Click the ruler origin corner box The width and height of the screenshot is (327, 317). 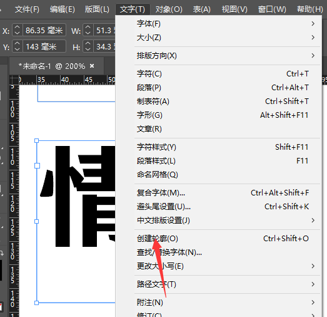14,80
